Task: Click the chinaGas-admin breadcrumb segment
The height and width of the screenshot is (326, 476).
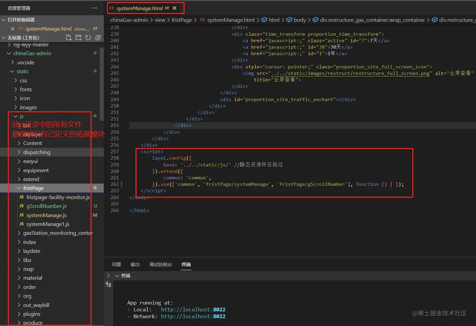Action: coord(129,20)
